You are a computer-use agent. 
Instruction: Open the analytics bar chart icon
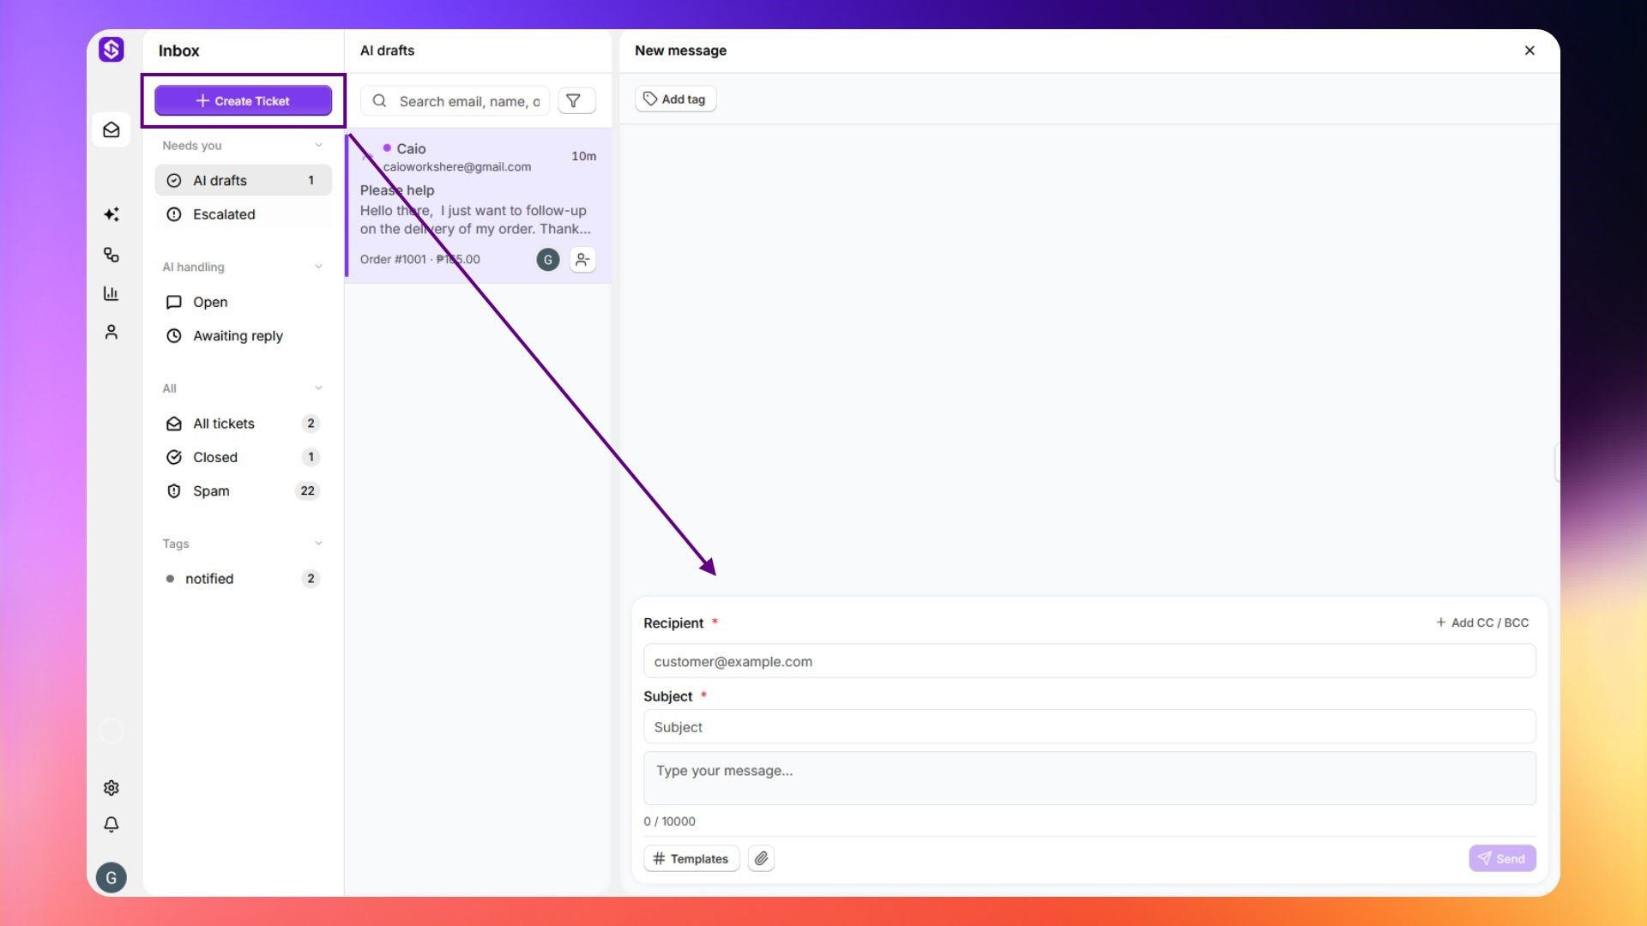tap(112, 293)
